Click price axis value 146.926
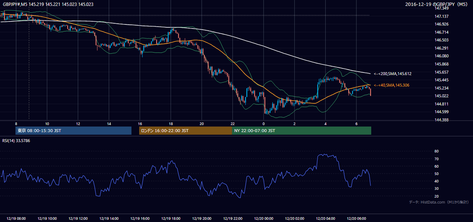473x222 pixels. [442, 24]
